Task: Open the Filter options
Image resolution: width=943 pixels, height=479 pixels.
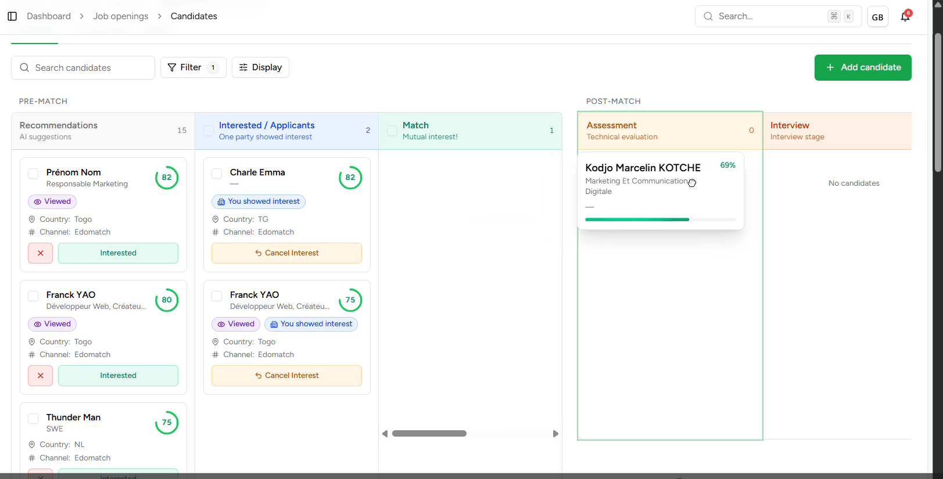Action: click(193, 67)
